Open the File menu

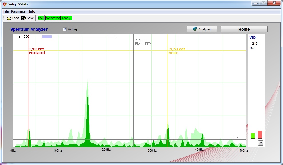(6, 11)
